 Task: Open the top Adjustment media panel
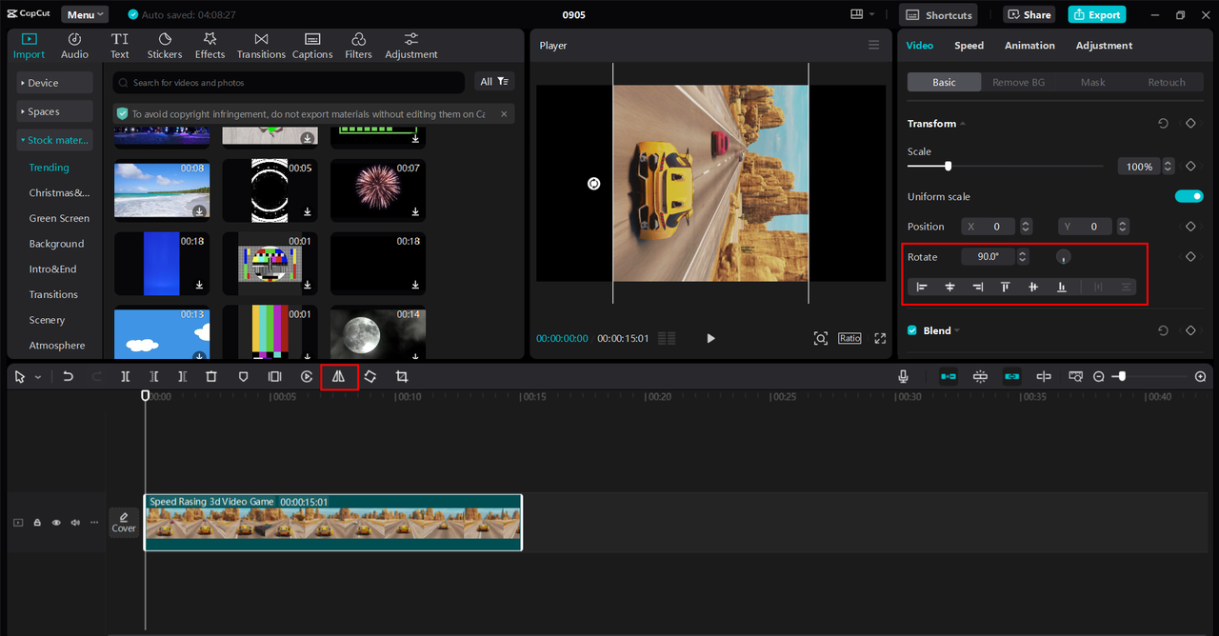click(411, 45)
